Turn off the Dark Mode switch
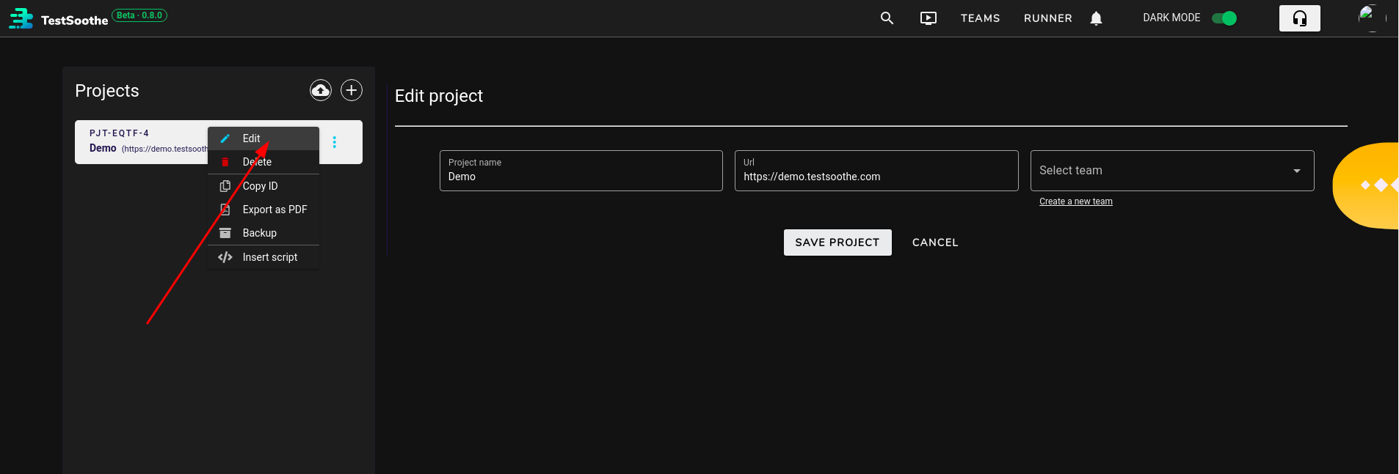This screenshot has height=474, width=1399. click(1224, 18)
